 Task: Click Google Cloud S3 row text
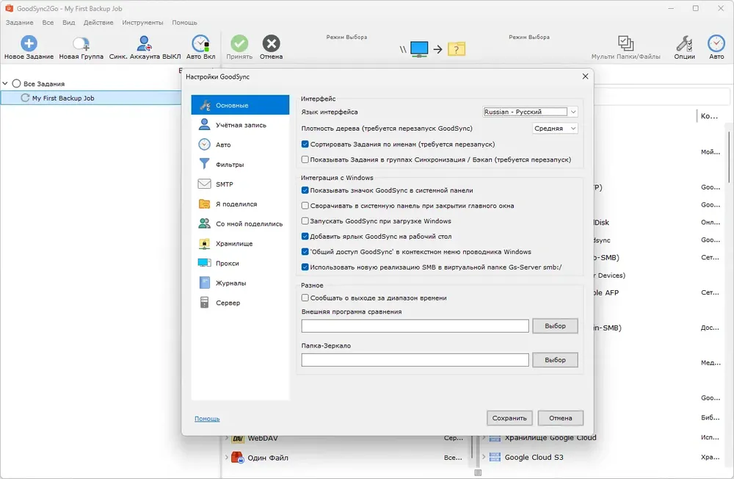click(534, 457)
